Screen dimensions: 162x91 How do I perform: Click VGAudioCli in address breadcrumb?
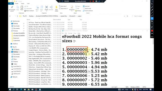click(72, 16)
